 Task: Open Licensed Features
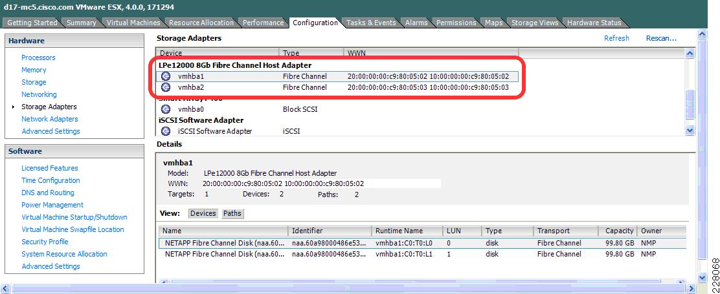[50, 167]
